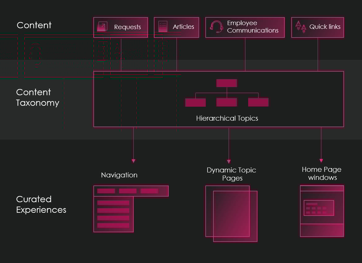Click the small dialog inside Home Page wireframe

319,208
